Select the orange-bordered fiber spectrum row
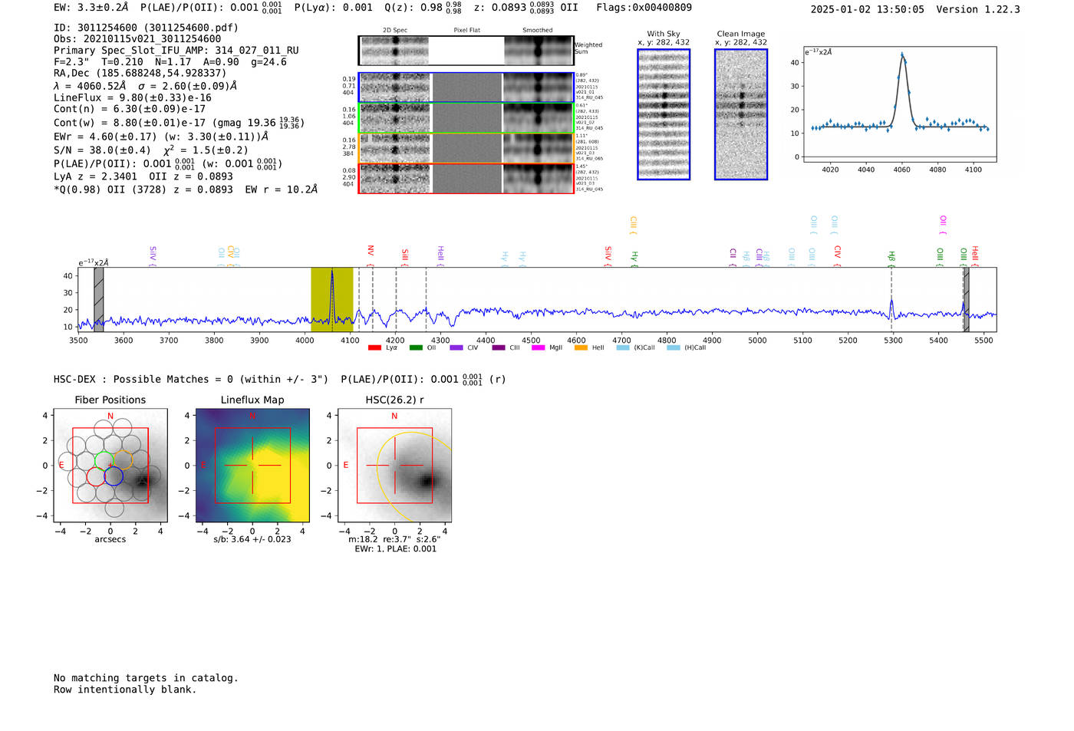Viewport: 1074px width, 731px height. click(466, 148)
